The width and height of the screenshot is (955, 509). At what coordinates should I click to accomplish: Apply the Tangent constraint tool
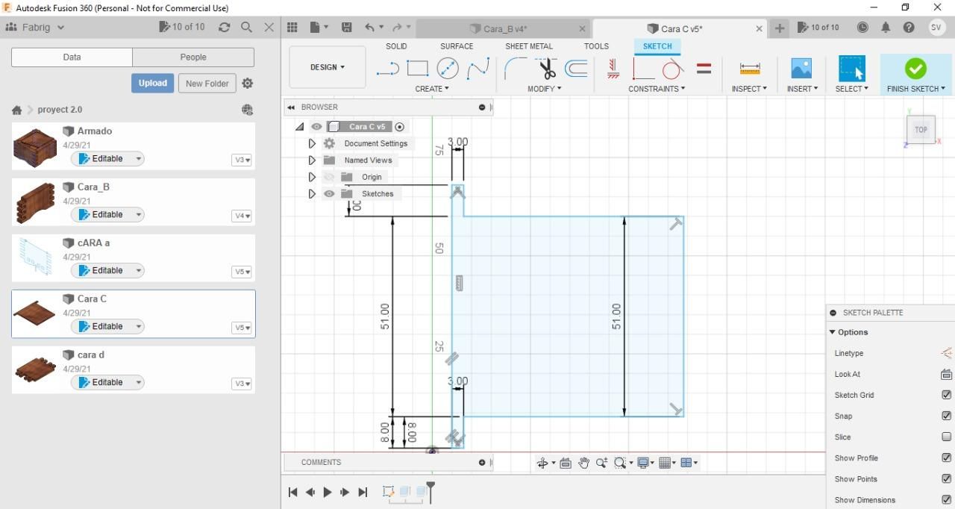[672, 69]
